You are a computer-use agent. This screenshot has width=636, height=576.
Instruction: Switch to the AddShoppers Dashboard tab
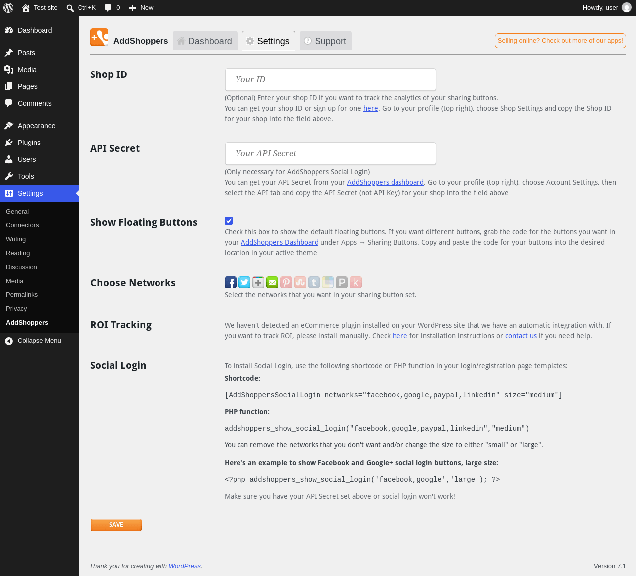pyautogui.click(x=205, y=41)
